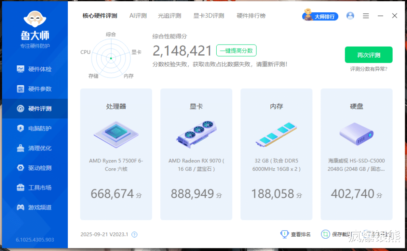Click the 一键提高分数 button
The height and width of the screenshot is (251, 407).
(236, 50)
